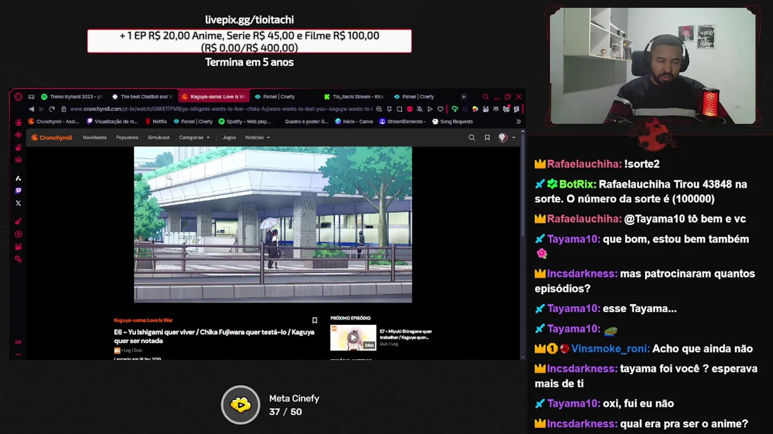This screenshot has height=434, width=773.
Task: Open the Twitch sidebar icon
Action: [18, 190]
